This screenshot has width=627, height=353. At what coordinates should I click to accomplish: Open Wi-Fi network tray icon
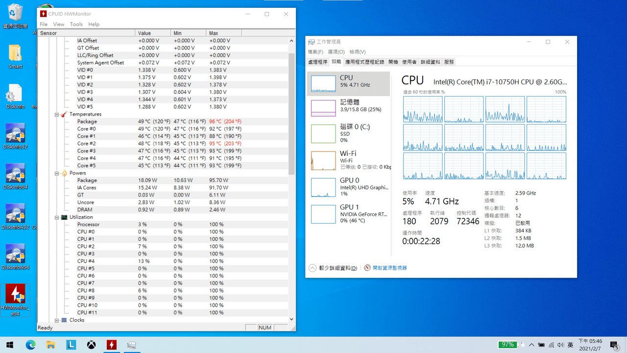click(552, 345)
